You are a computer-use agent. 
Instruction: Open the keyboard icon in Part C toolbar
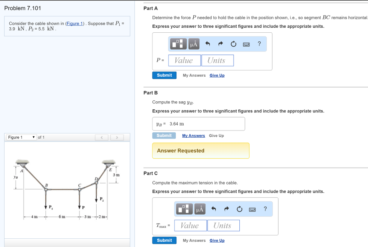252,209
